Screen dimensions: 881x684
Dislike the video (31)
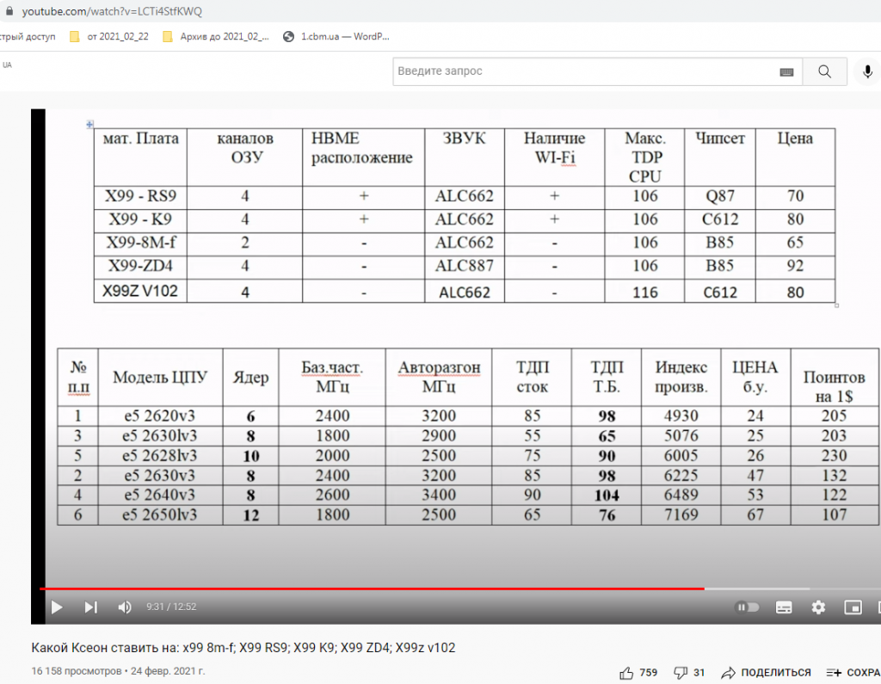pyautogui.click(x=689, y=672)
